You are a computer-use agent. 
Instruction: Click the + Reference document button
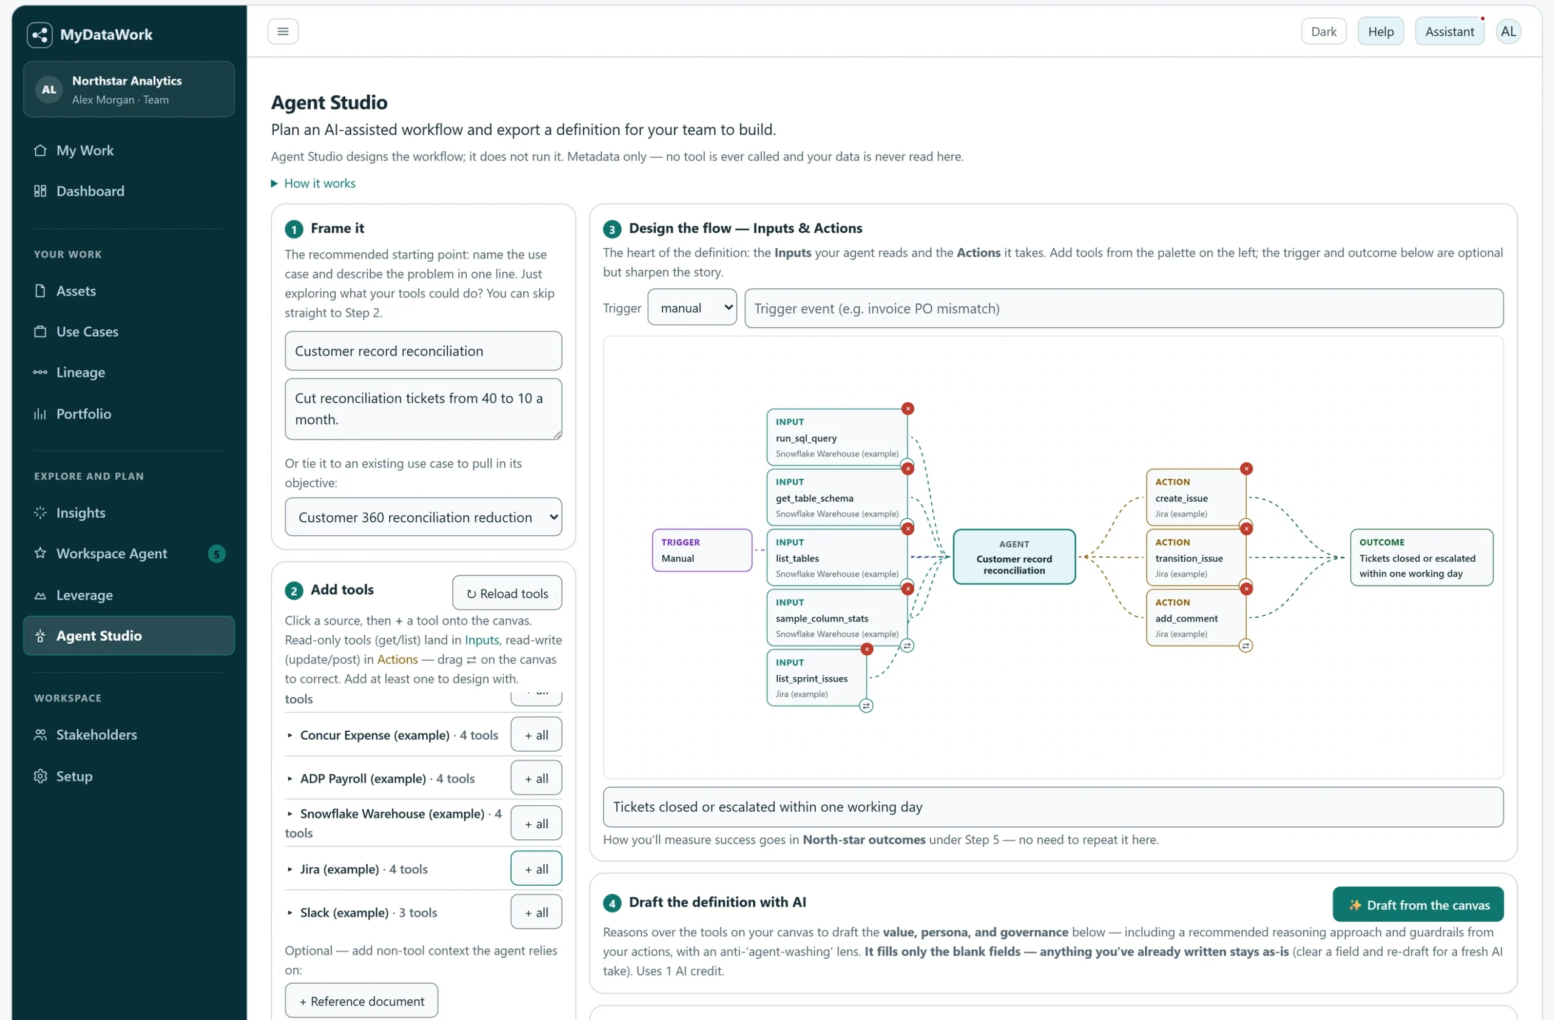pos(361,1001)
